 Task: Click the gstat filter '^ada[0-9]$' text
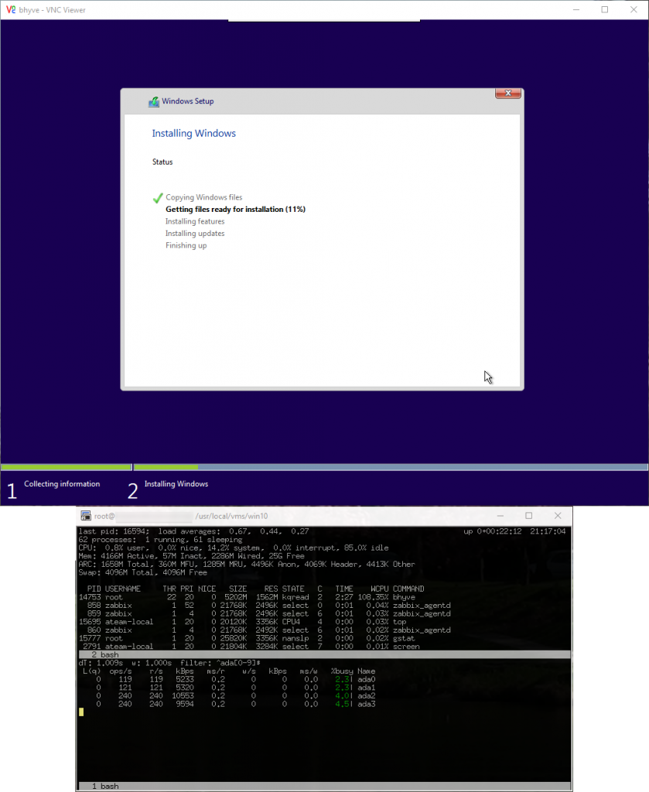pos(238,663)
